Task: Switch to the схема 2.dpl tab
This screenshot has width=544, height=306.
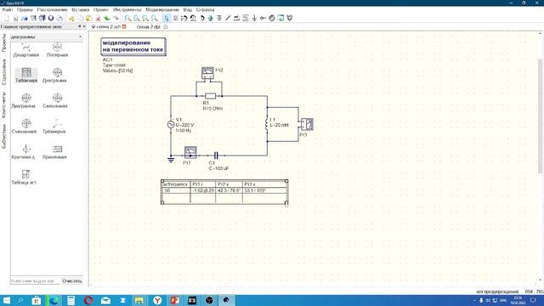Action: pos(149,26)
